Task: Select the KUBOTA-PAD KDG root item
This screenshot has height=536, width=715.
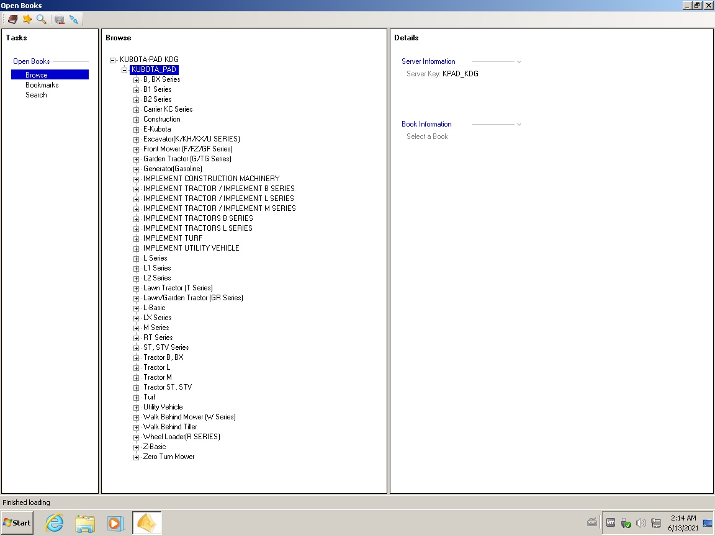Action: click(149, 60)
